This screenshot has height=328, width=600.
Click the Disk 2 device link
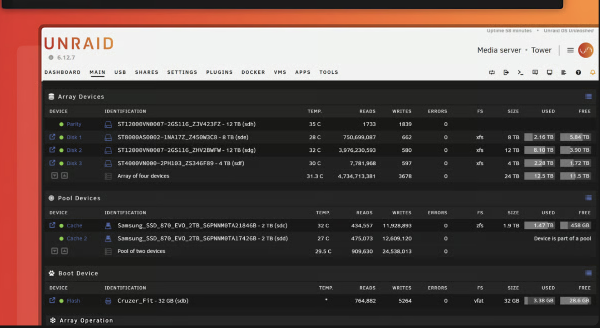pos(74,150)
